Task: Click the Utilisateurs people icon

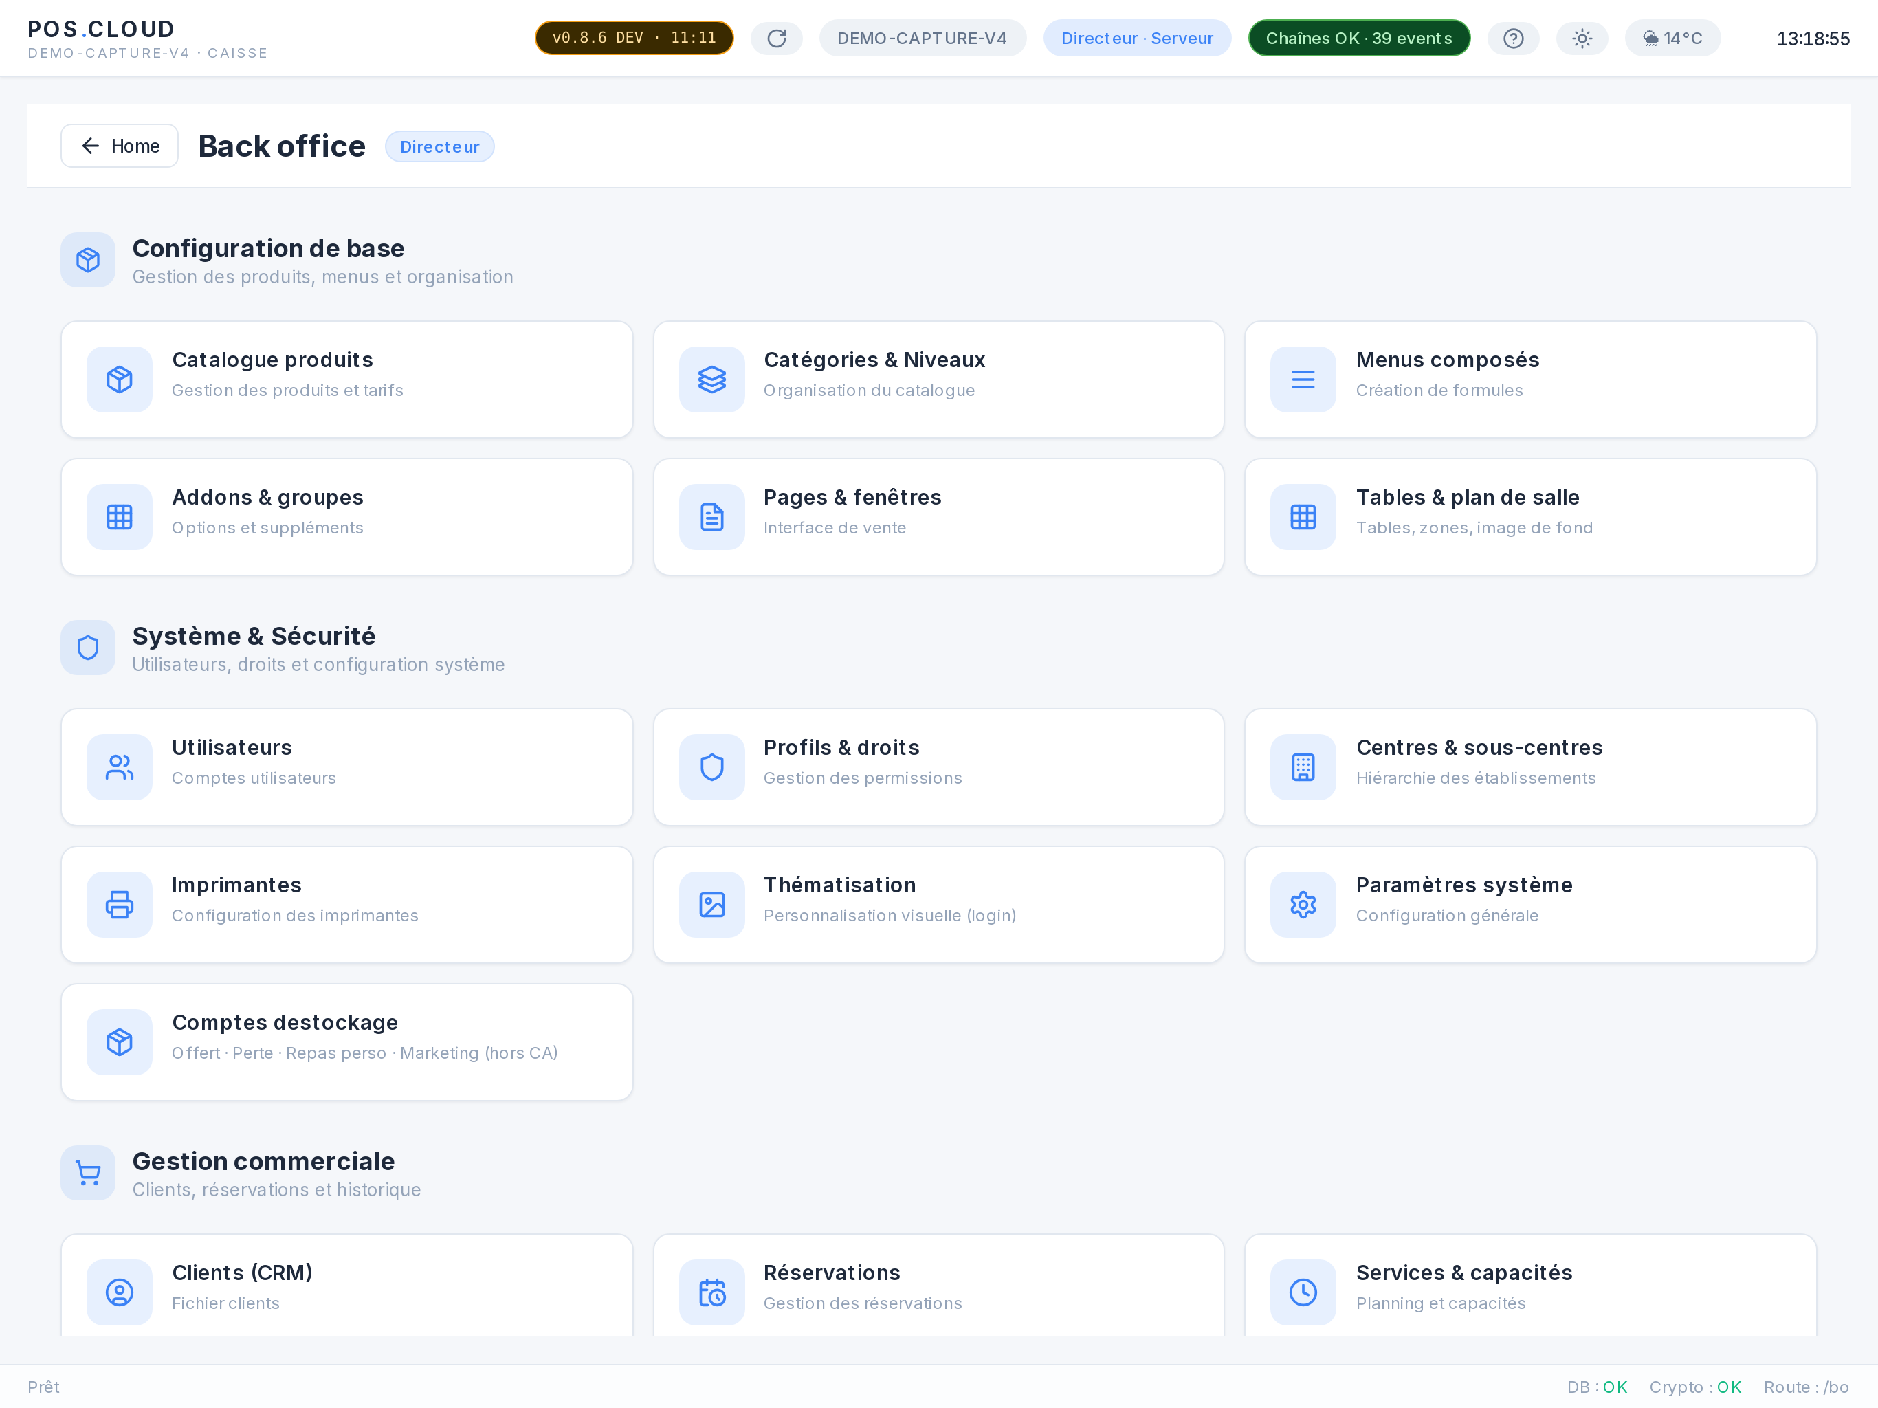Action: pyautogui.click(x=120, y=768)
